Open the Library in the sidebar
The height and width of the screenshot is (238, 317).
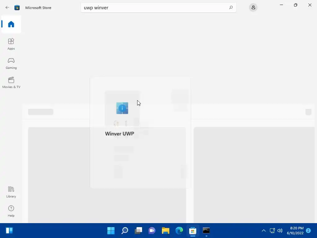(11, 192)
